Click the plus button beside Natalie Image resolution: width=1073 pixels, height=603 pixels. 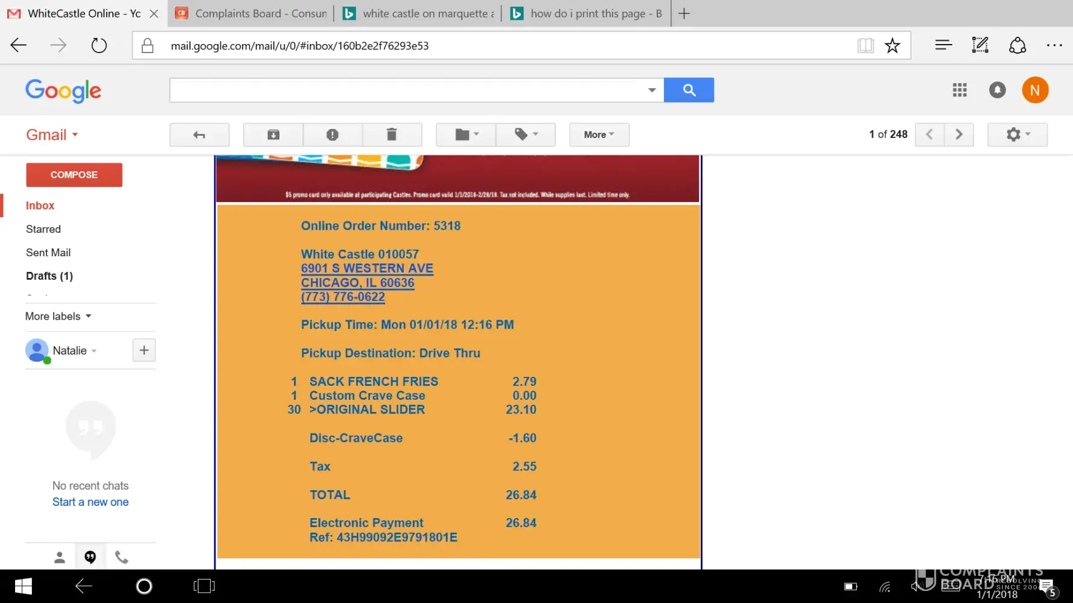pyautogui.click(x=144, y=350)
